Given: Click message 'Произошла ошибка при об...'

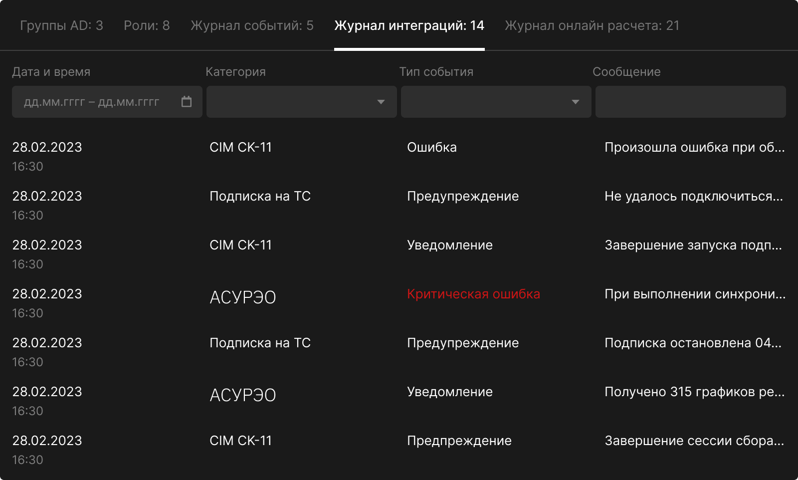Looking at the screenshot, I should [694, 147].
